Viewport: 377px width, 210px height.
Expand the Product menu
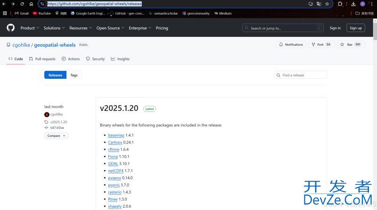(x=30, y=28)
